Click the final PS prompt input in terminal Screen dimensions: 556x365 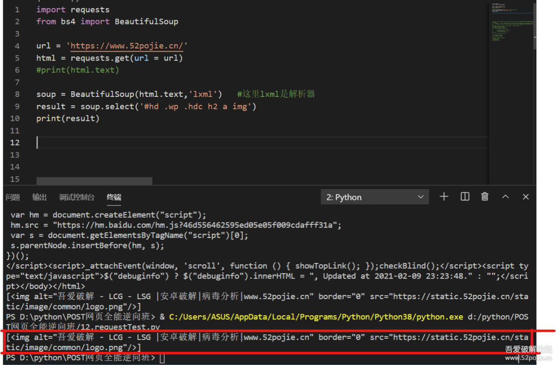(x=162, y=358)
